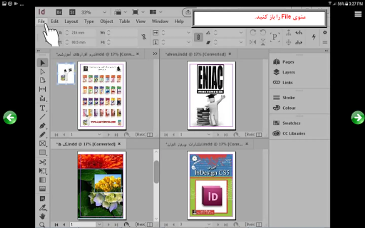The width and height of the screenshot is (365, 228).
Task: Open the Layers panel
Action: point(288,72)
